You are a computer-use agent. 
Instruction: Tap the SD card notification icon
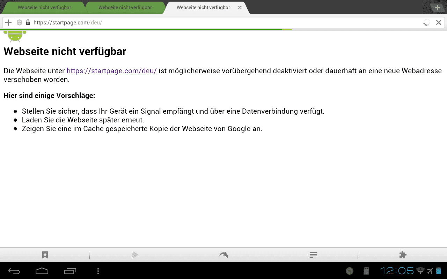tap(366, 271)
